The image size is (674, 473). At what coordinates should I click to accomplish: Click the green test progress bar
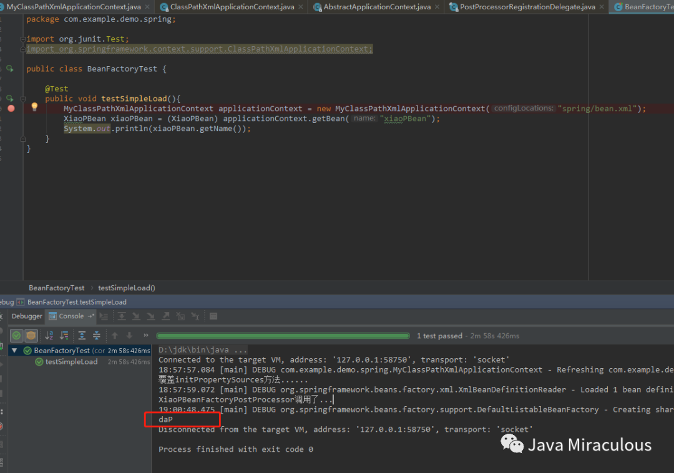tap(283, 336)
